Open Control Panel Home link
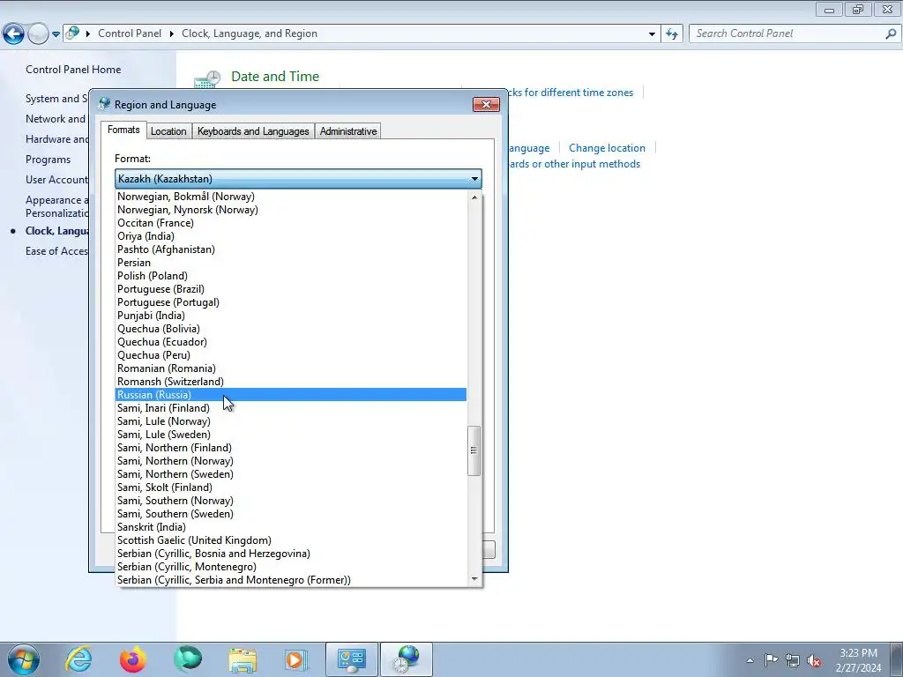The width and height of the screenshot is (903, 677). click(73, 69)
